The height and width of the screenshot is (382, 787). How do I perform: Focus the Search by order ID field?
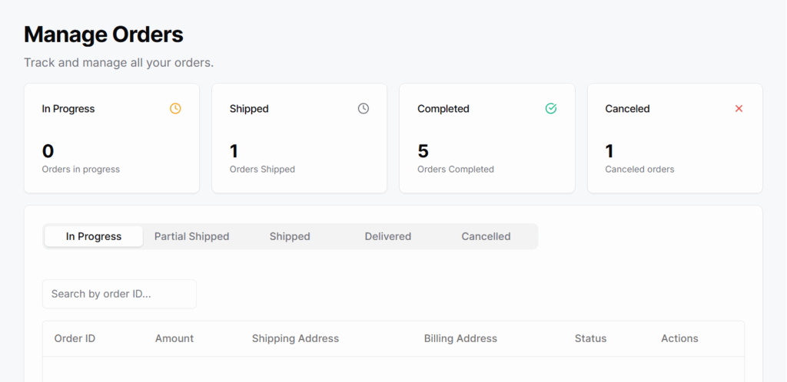pyautogui.click(x=119, y=294)
